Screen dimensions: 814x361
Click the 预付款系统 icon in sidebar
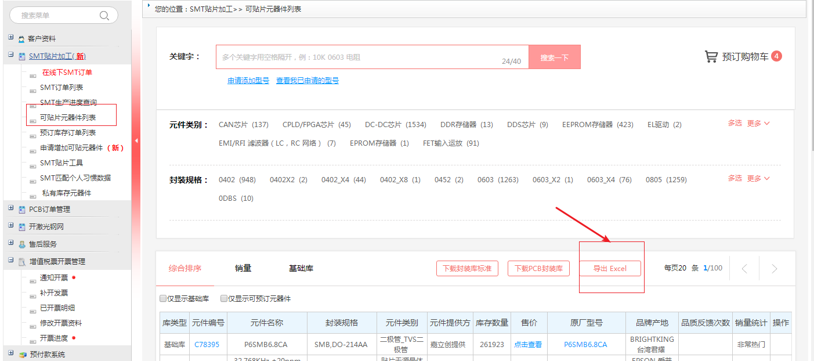[22, 355]
